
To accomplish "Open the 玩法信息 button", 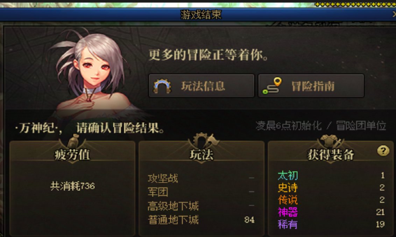I will tap(201, 86).
